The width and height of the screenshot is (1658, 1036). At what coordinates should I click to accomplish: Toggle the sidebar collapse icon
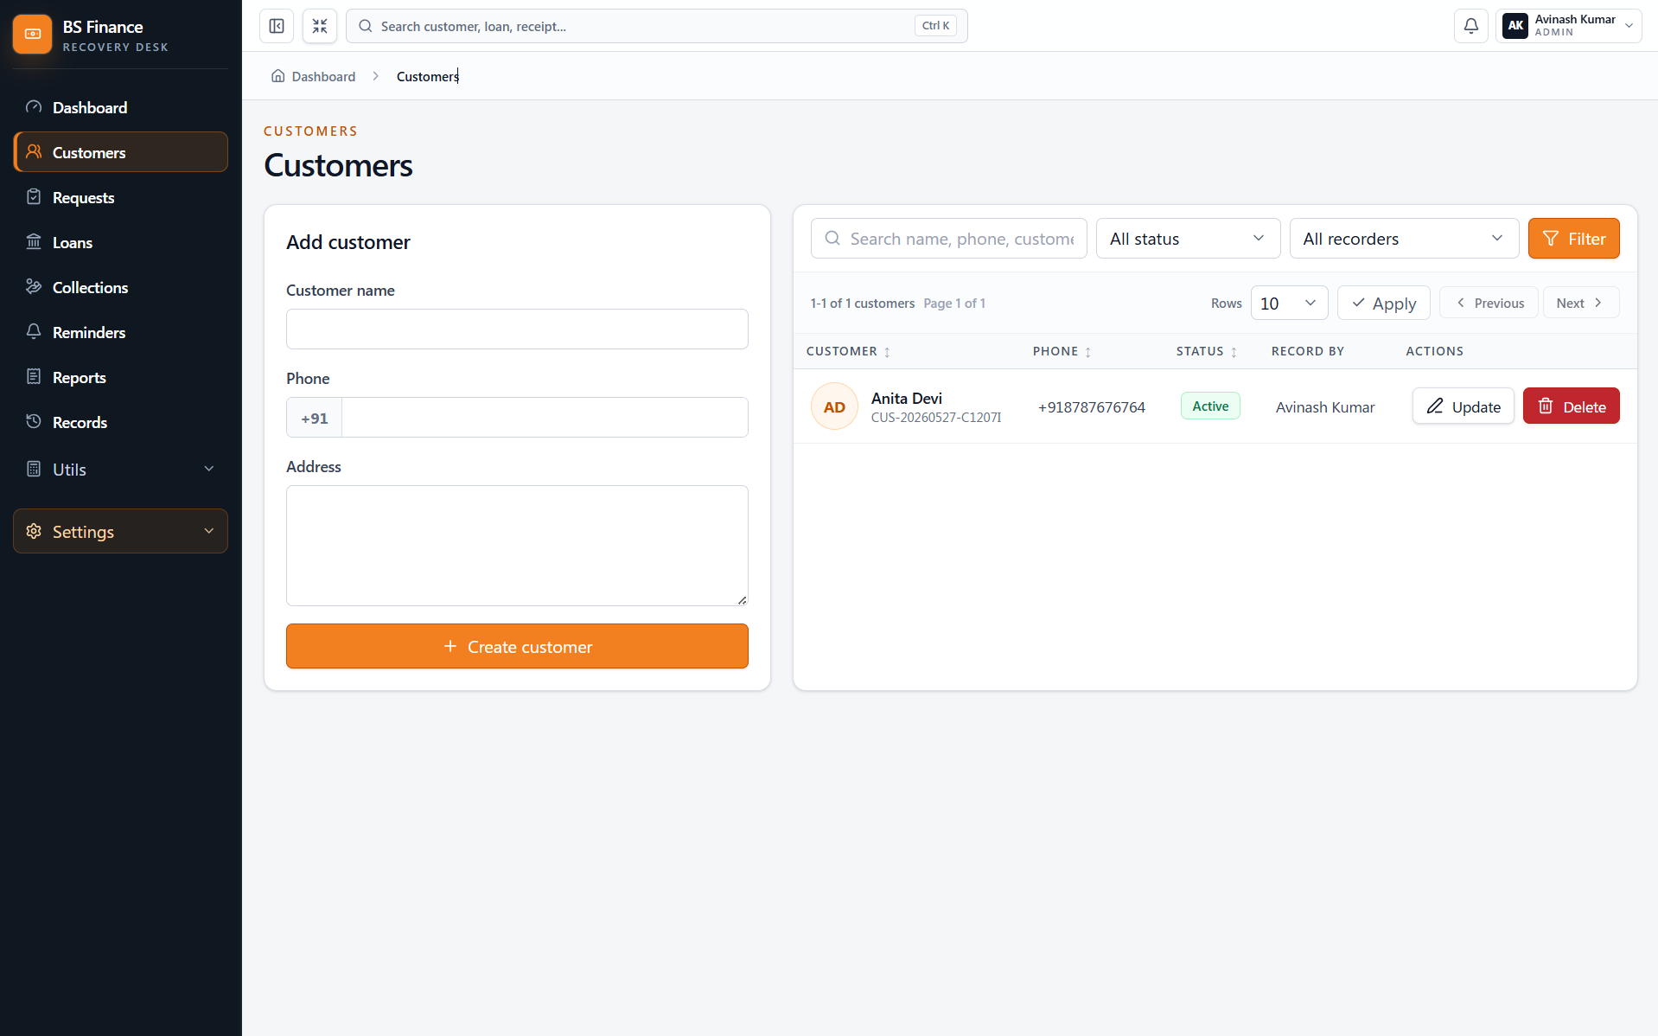[x=277, y=26]
